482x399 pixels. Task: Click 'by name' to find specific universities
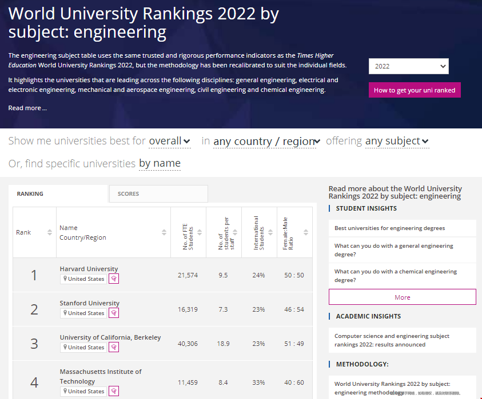[x=160, y=163]
